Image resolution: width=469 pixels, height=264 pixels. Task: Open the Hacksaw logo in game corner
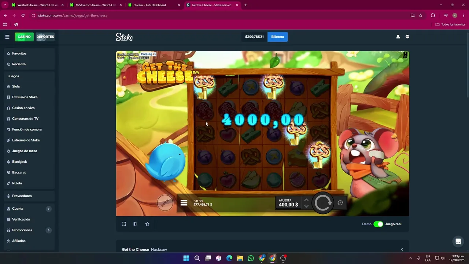[x=405, y=55]
